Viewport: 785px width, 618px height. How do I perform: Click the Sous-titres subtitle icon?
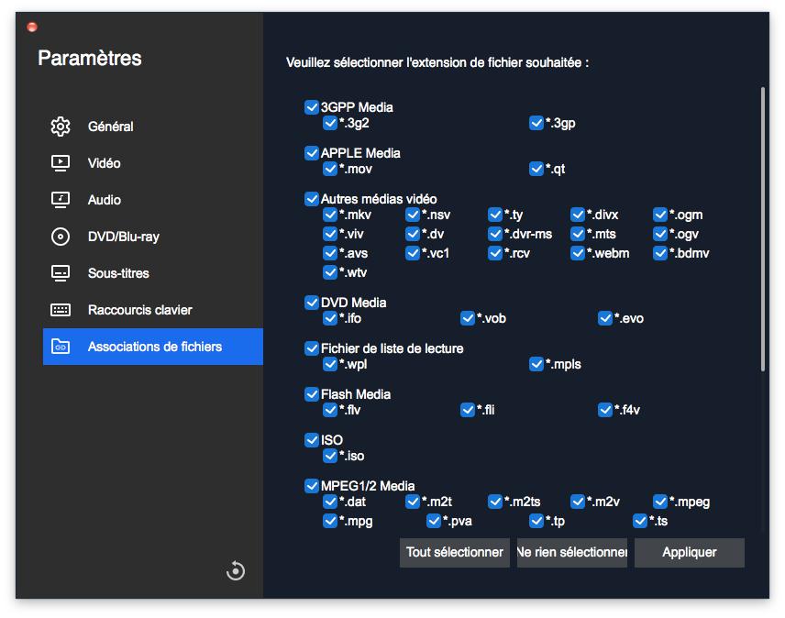61,273
